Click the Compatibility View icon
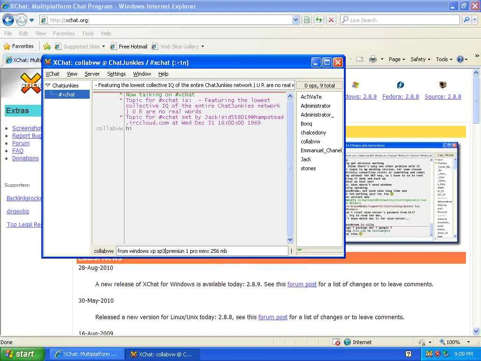Screen dimensions: 481x361 point(307,20)
